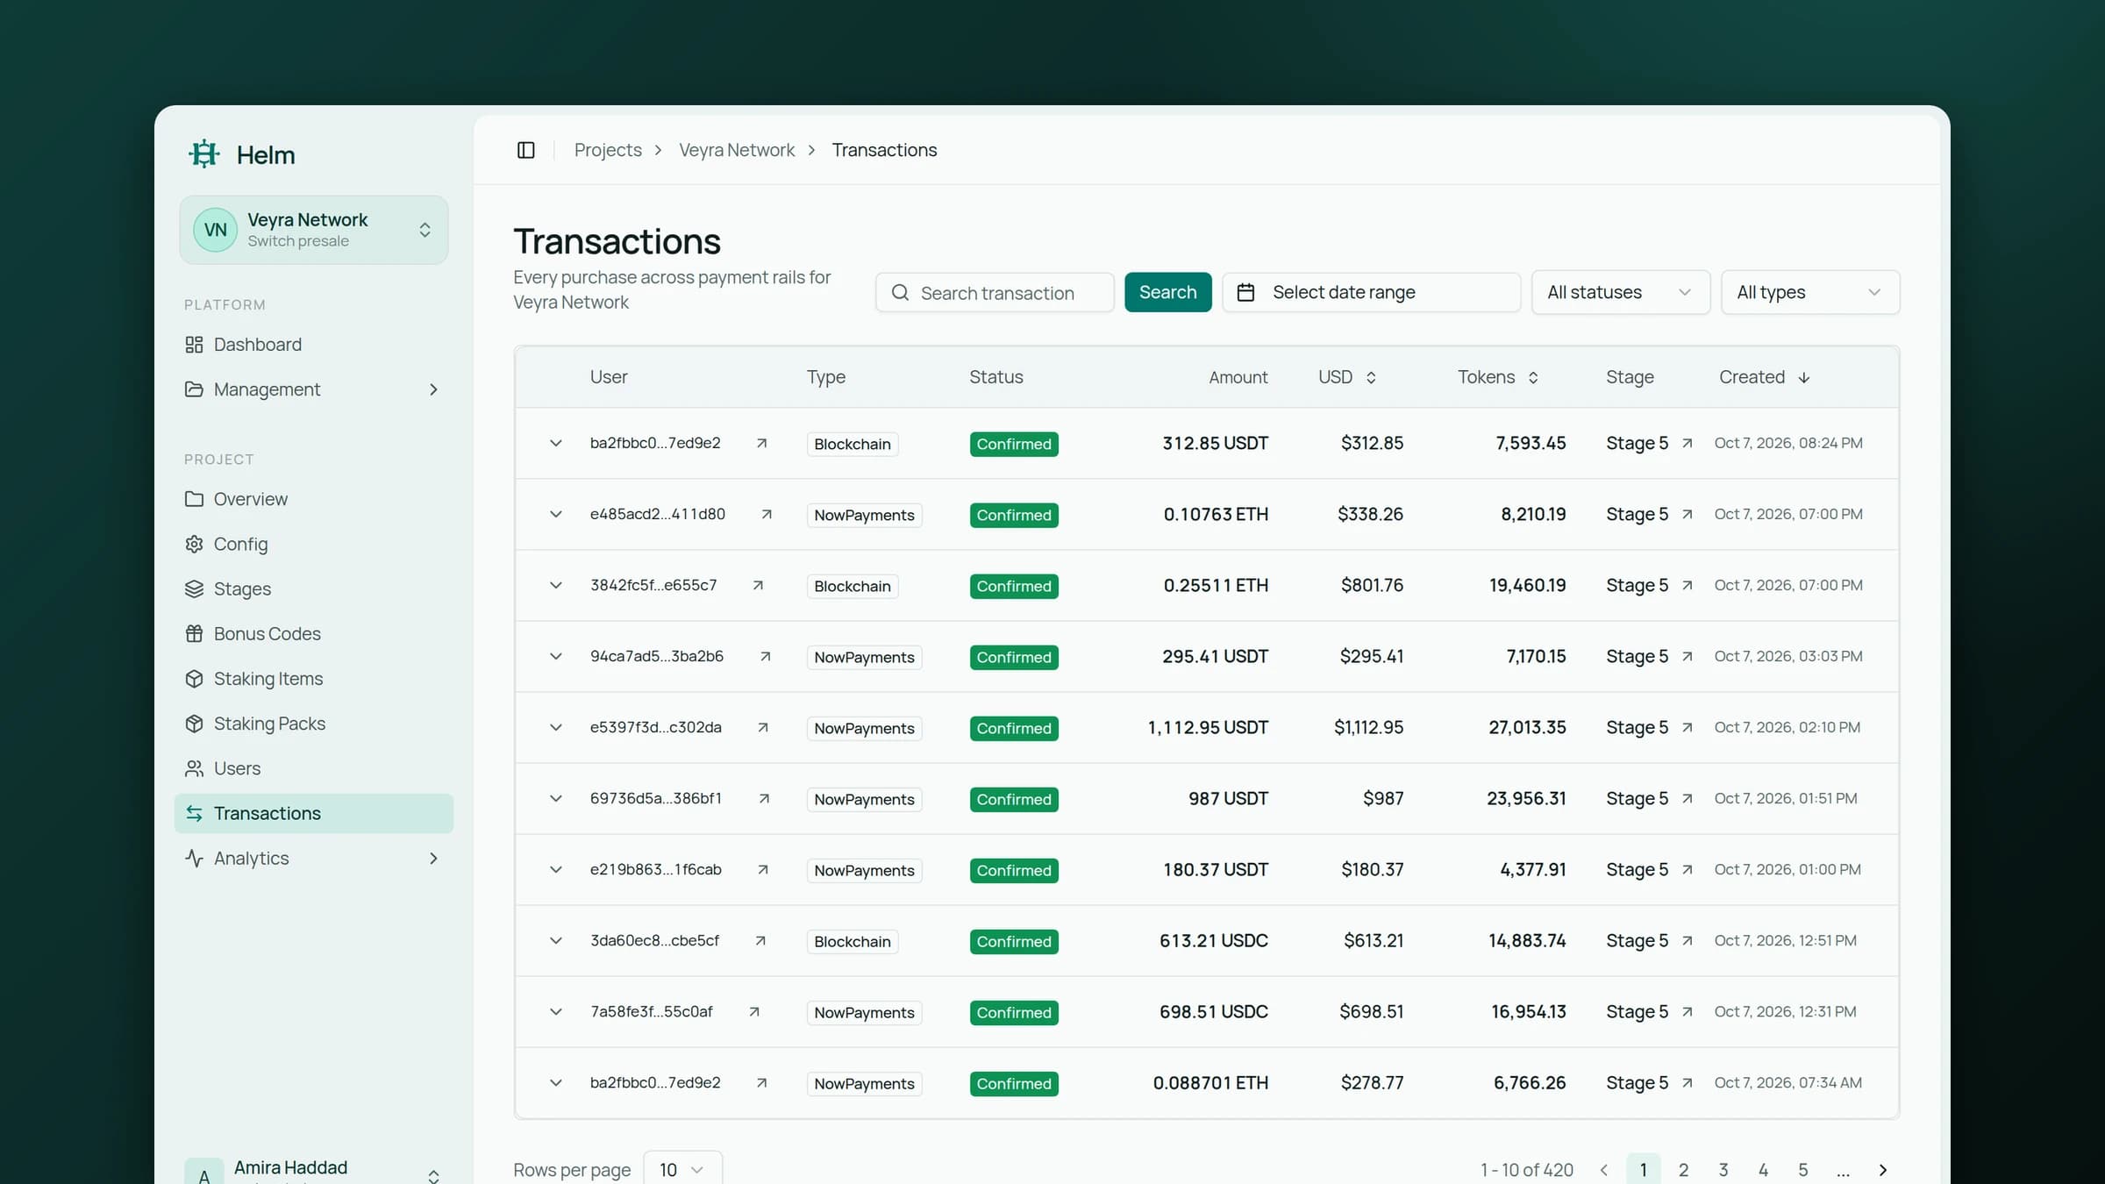The width and height of the screenshot is (2105, 1184).
Task: Open the Select date range picker
Action: [1371, 292]
